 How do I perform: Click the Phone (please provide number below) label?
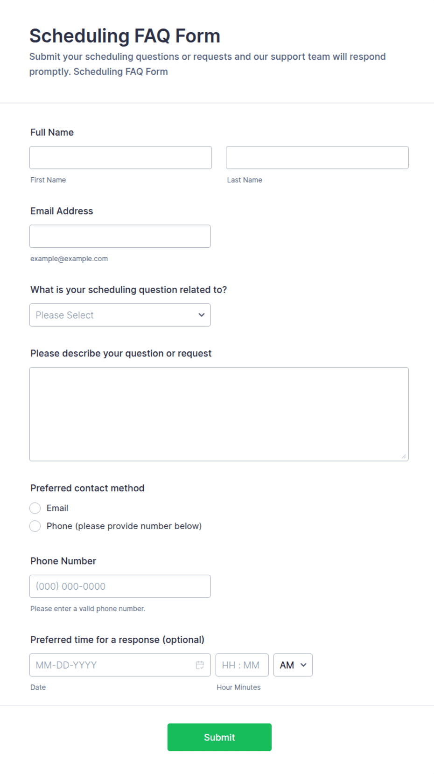124,526
